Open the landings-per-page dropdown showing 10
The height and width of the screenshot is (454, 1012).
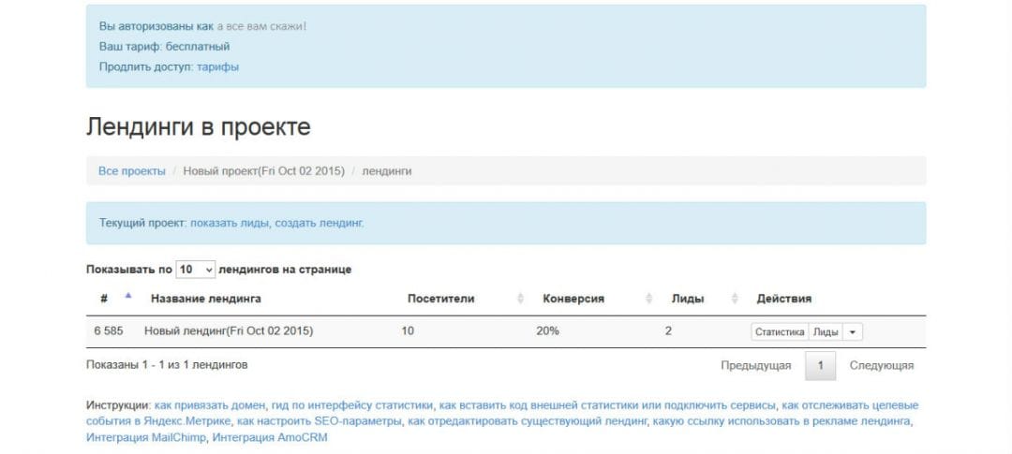[x=196, y=270]
